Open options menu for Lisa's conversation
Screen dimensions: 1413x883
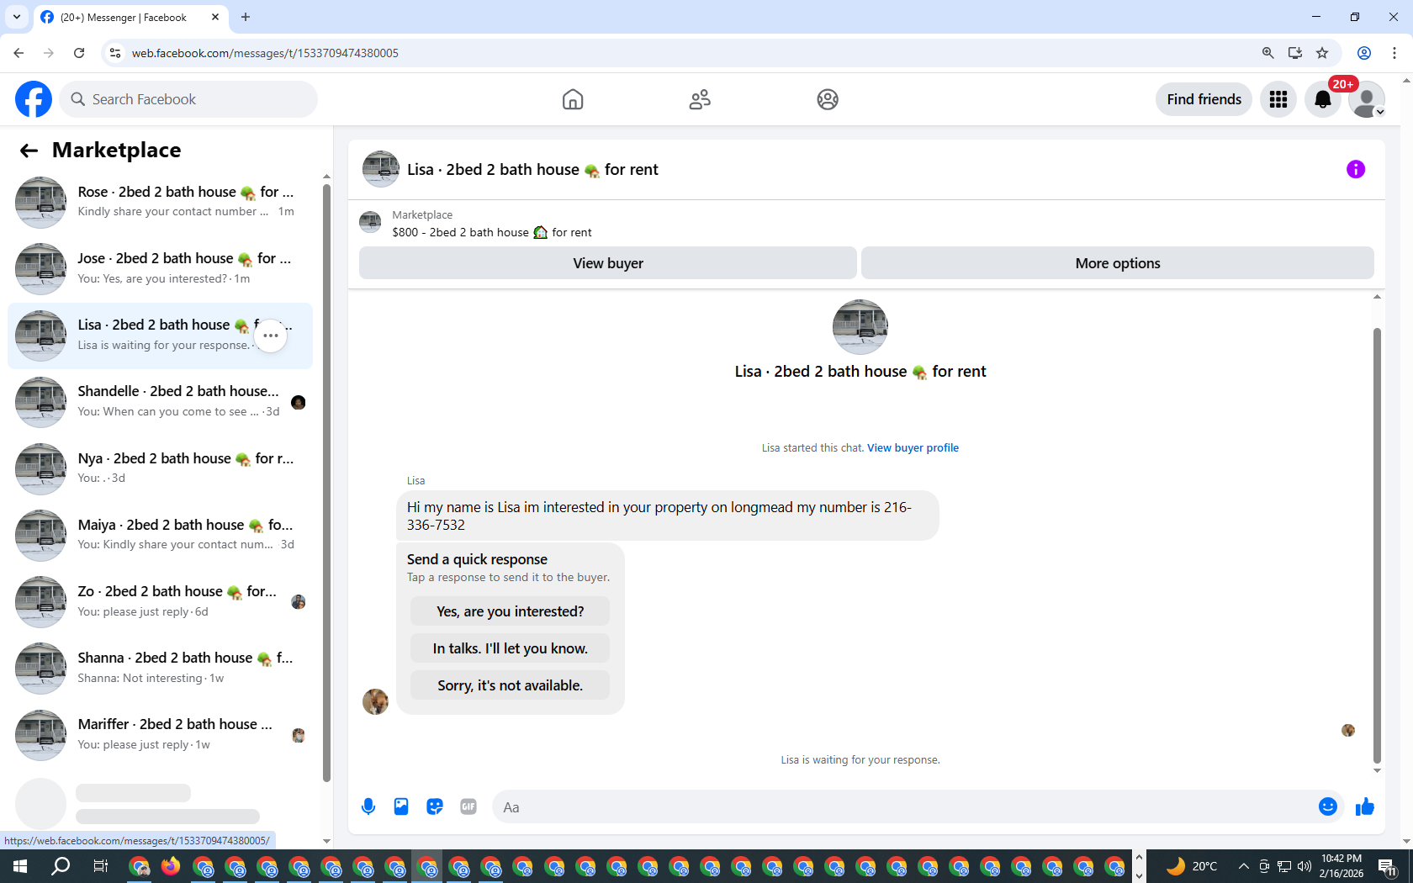271,336
